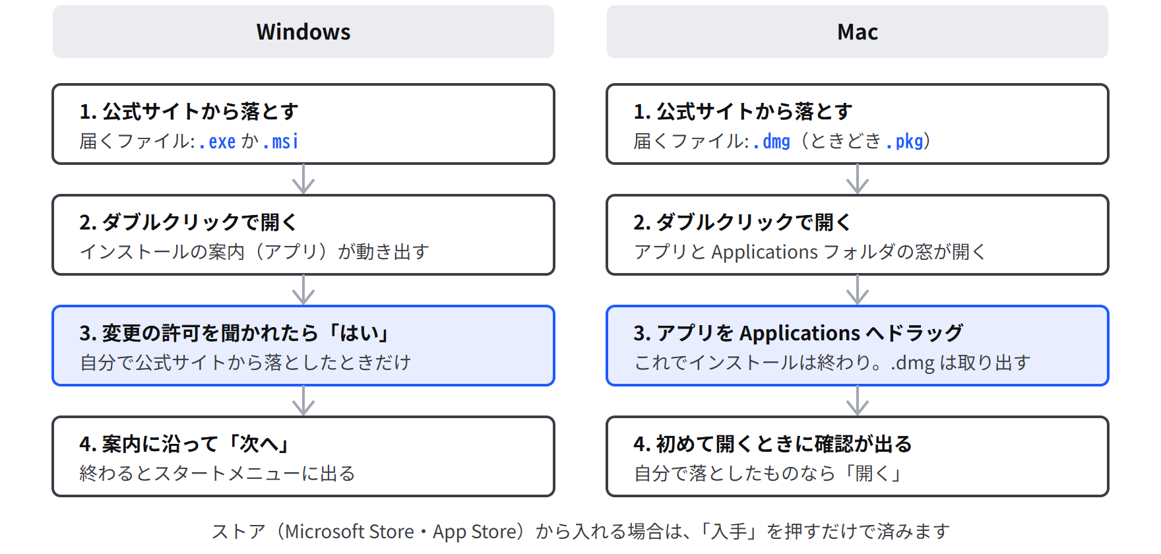This screenshot has height=554, width=1161.
Task: Click これでインストールは終わり。.dmg は取り出す text
Action: pos(832,363)
